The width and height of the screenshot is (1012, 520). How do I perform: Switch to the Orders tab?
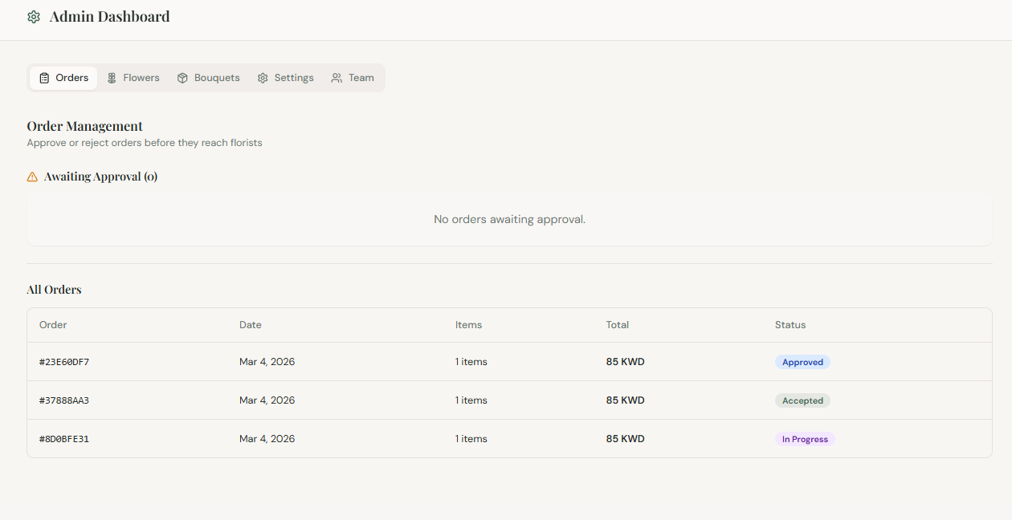(x=63, y=78)
